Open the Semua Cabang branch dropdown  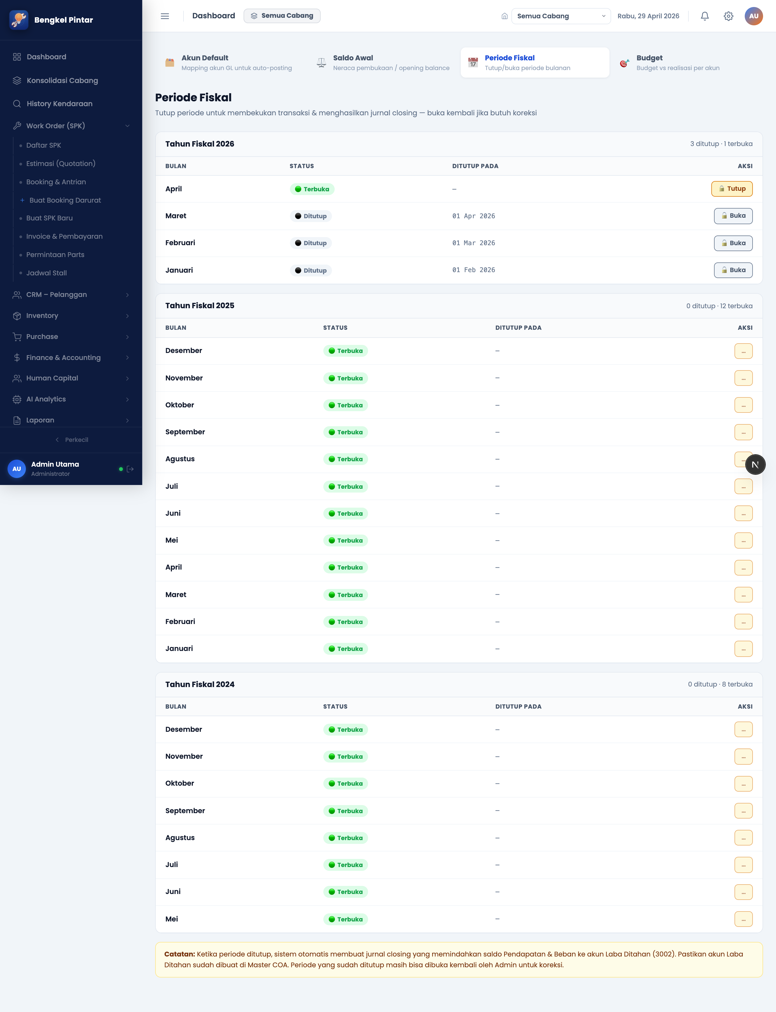tap(561, 16)
